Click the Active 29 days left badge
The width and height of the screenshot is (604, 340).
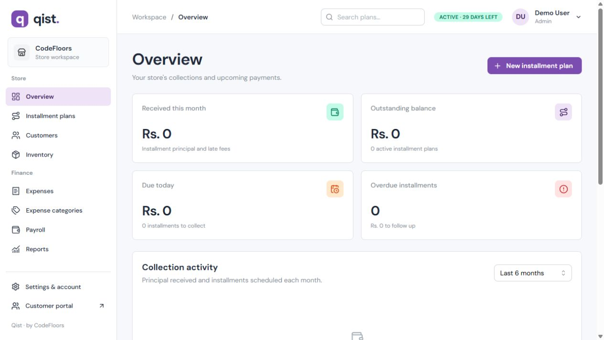[468, 17]
